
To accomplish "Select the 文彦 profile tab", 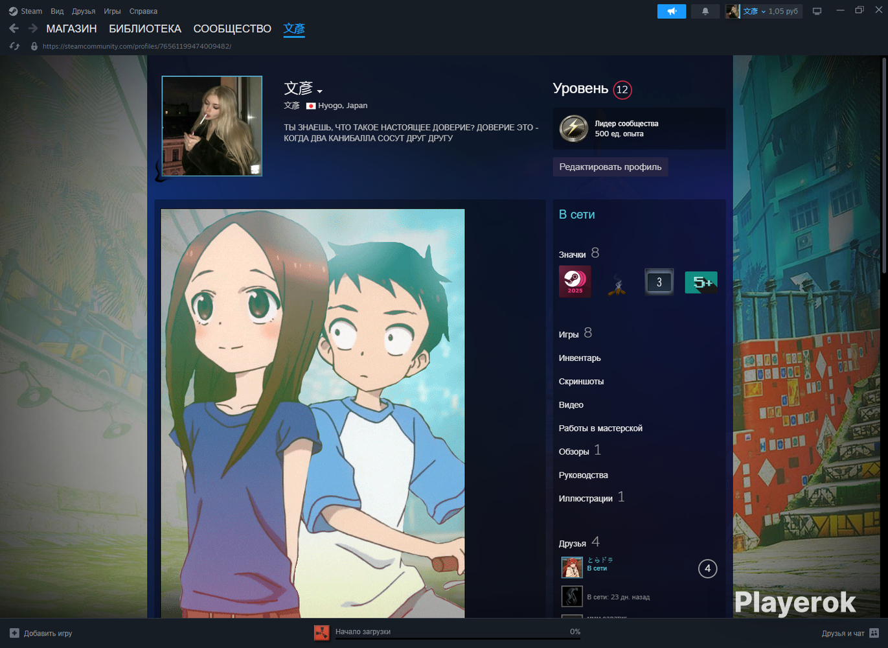I will click(294, 29).
